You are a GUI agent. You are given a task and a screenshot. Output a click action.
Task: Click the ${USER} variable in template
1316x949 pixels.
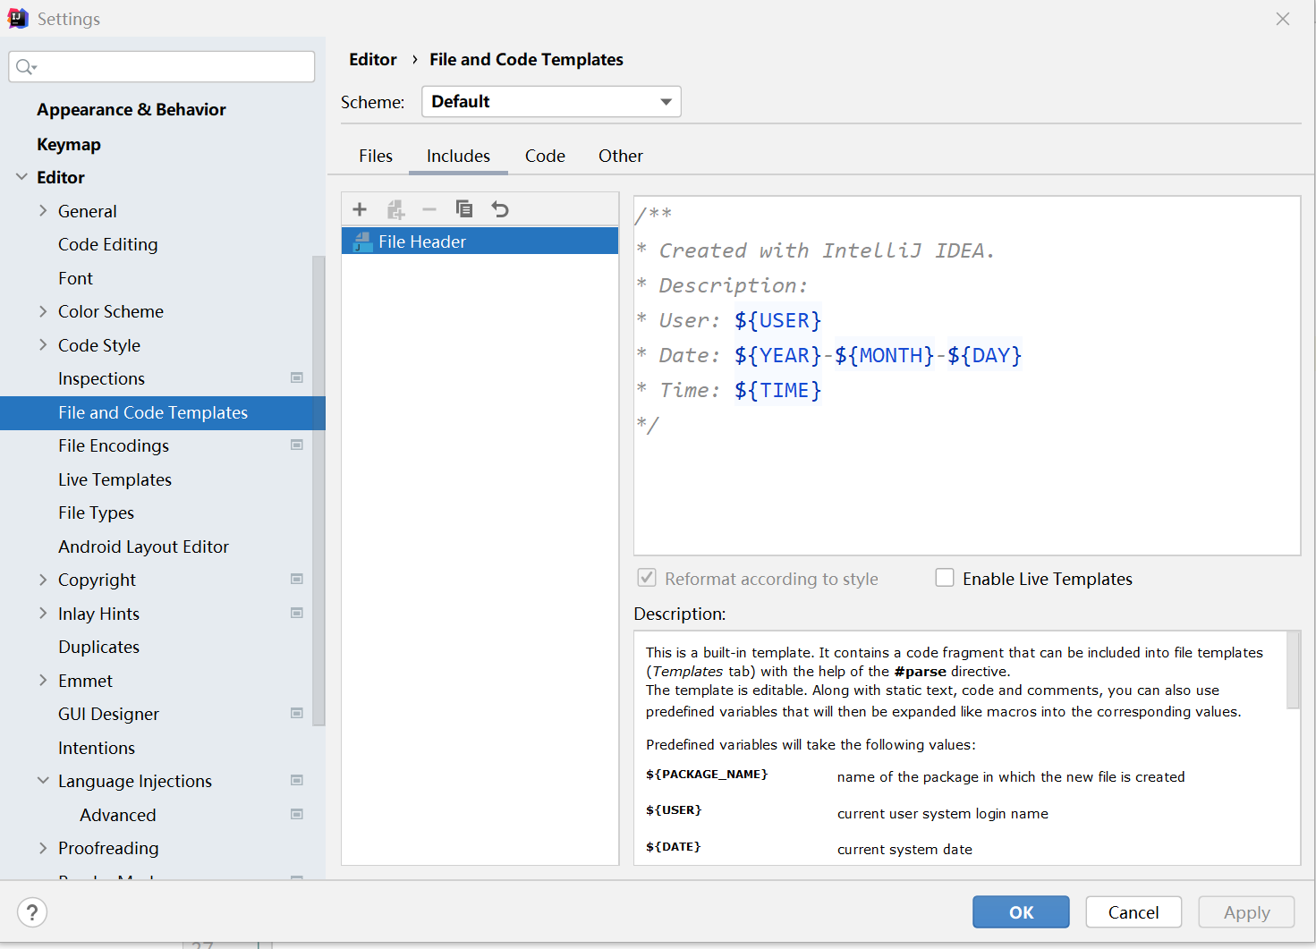click(x=777, y=320)
